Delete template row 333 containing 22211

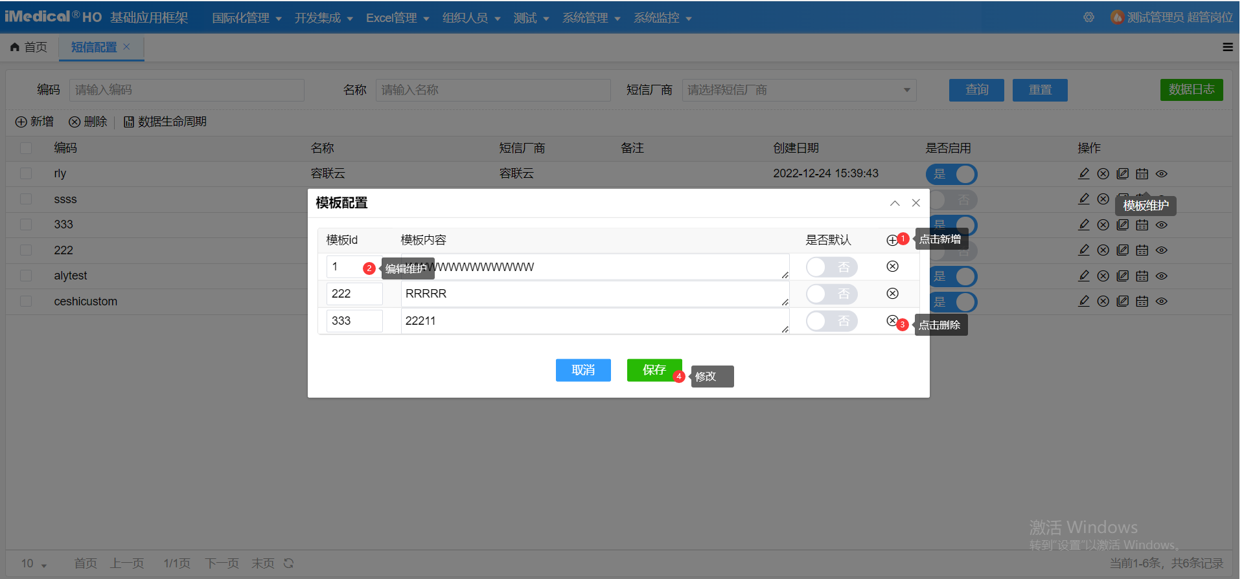892,321
